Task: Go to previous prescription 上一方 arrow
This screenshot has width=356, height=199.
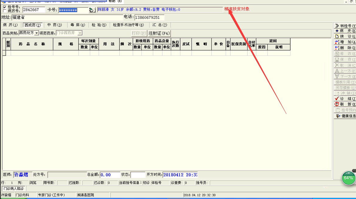Action: coord(337,71)
